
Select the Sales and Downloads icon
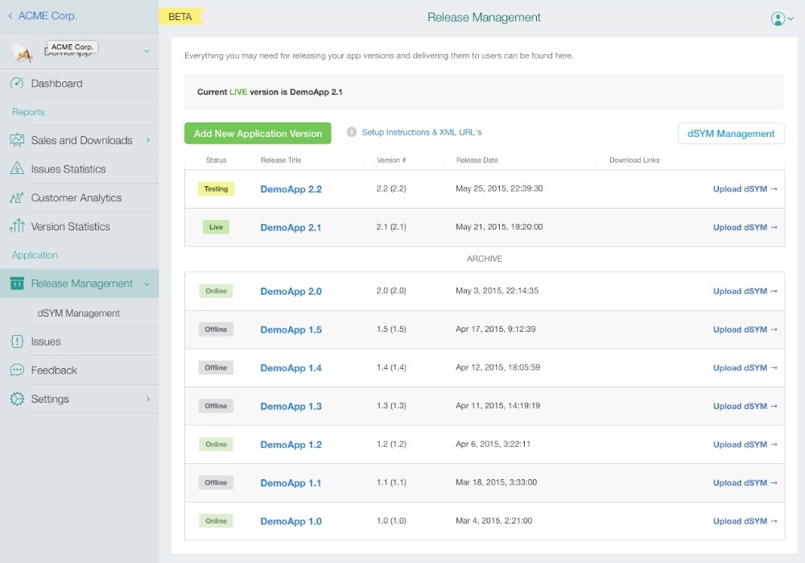[x=18, y=139]
